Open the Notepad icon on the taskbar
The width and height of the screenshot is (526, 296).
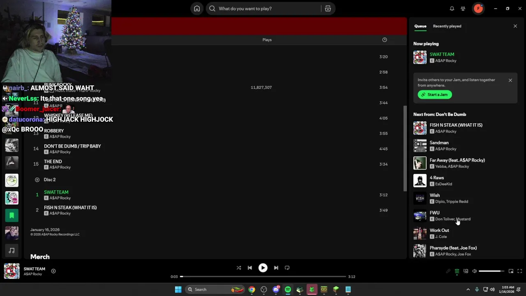(x=348, y=289)
